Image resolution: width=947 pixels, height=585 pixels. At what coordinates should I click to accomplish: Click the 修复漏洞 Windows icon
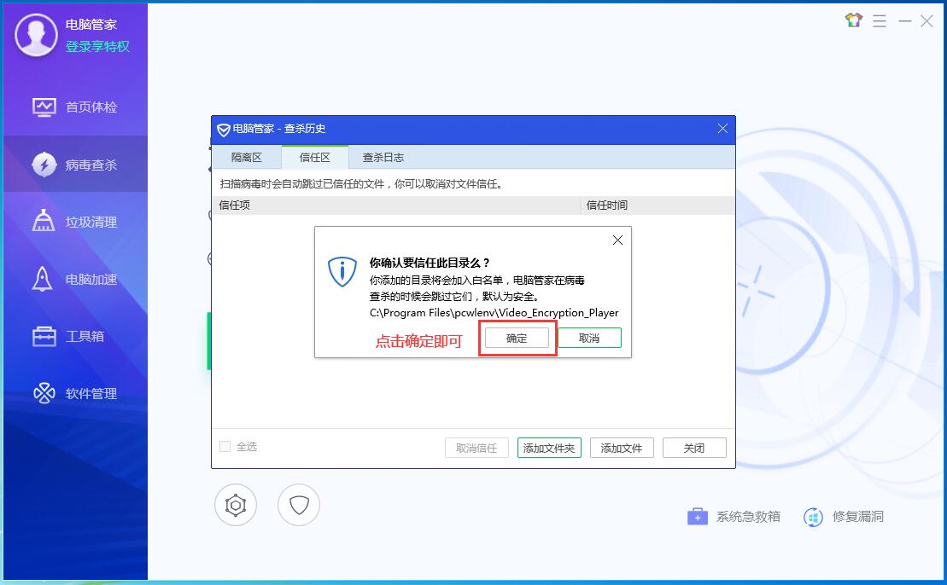pos(813,518)
